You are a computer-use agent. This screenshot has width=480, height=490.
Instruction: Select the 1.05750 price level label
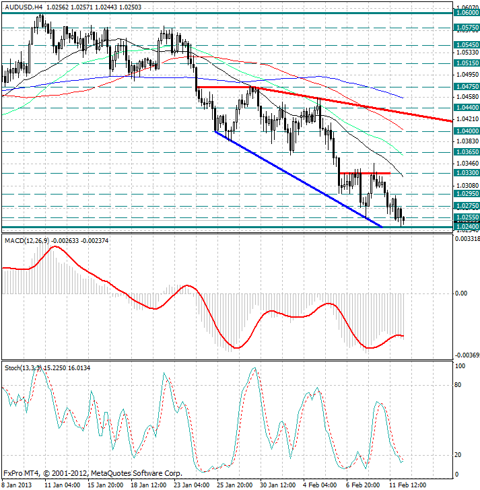(467, 28)
